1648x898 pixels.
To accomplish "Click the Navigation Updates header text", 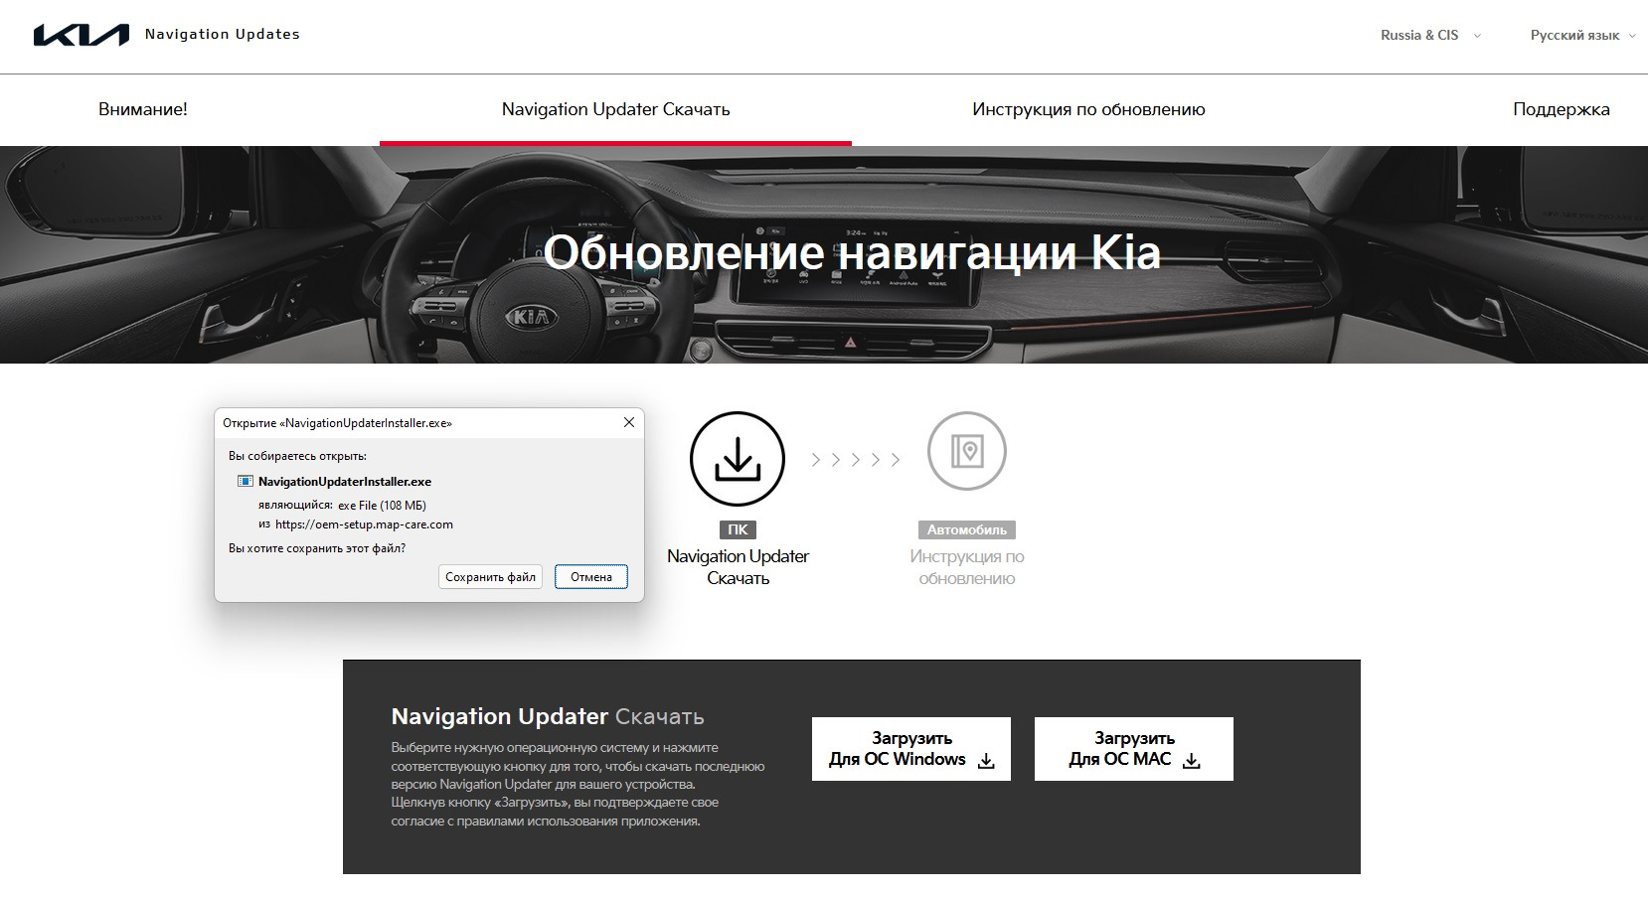I will pos(223,34).
